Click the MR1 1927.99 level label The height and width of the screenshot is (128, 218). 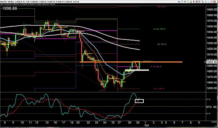tap(162, 44)
